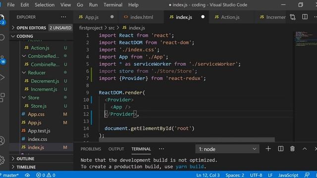Close the unsaved App.js tab dot

(x=112, y=17)
